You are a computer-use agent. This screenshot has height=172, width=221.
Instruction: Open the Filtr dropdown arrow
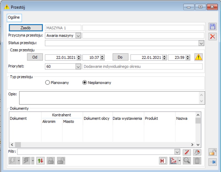pos(177,152)
